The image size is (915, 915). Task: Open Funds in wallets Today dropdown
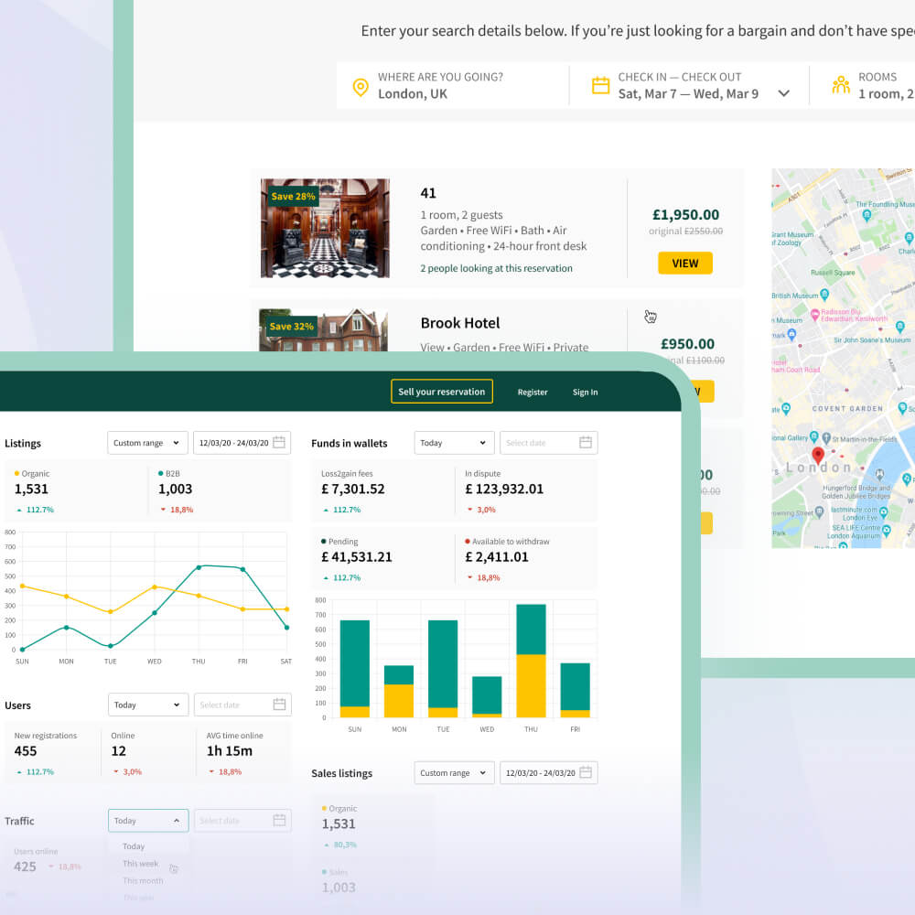pyautogui.click(x=454, y=443)
